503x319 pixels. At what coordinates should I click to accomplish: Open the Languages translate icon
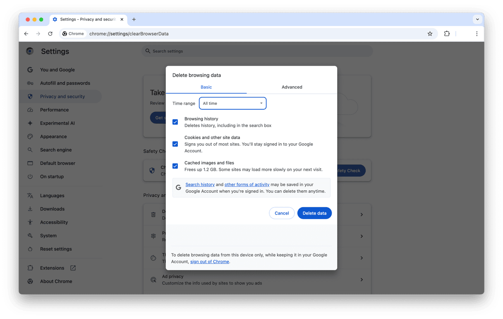tap(30, 196)
